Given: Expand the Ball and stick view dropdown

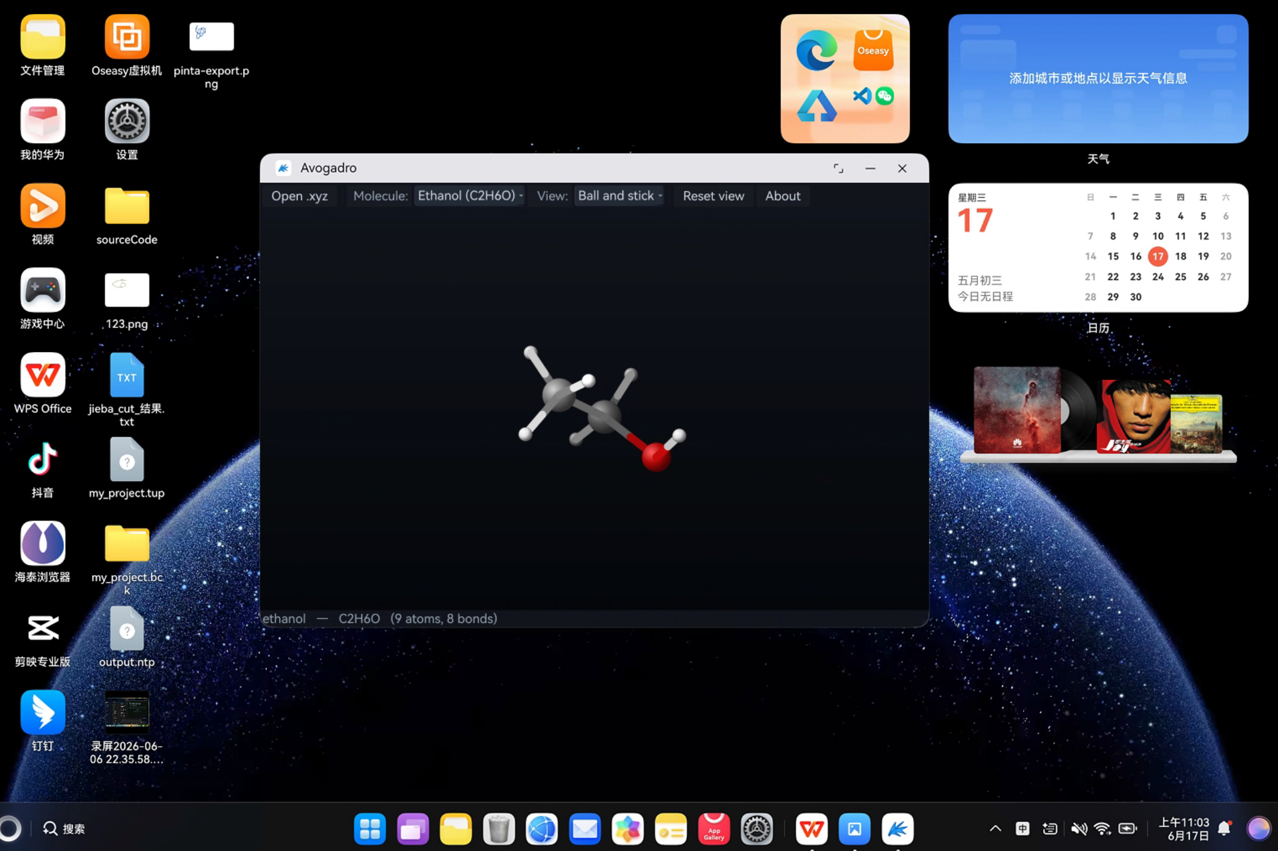Looking at the screenshot, I should (619, 196).
